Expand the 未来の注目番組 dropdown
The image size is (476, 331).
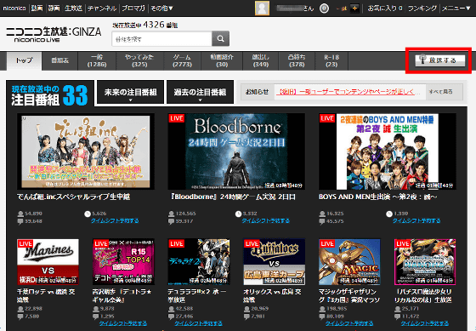tap(131, 92)
